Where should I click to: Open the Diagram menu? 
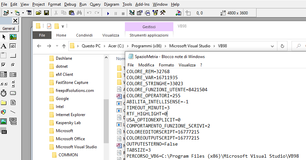[x=111, y=4]
